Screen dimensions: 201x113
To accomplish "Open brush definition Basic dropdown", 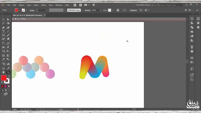I will pos(82,10).
